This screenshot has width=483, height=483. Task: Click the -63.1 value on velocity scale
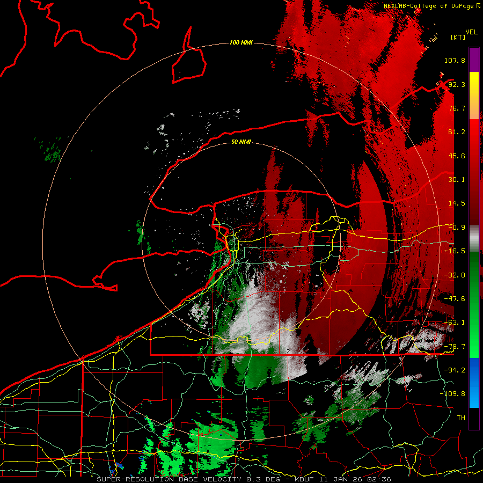(455, 323)
